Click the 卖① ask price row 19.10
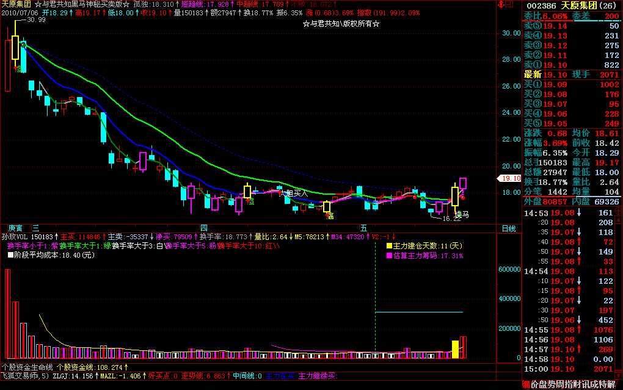The width and height of the screenshot is (623, 390). click(571, 65)
